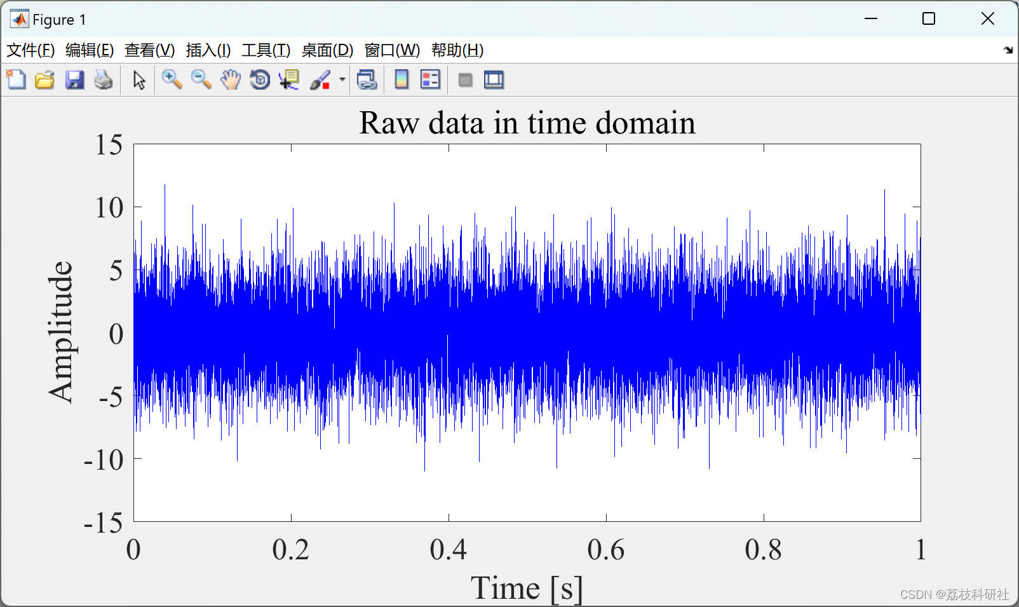This screenshot has width=1019, height=607.
Task: Open the 文件(F) menu
Action: click(x=30, y=50)
